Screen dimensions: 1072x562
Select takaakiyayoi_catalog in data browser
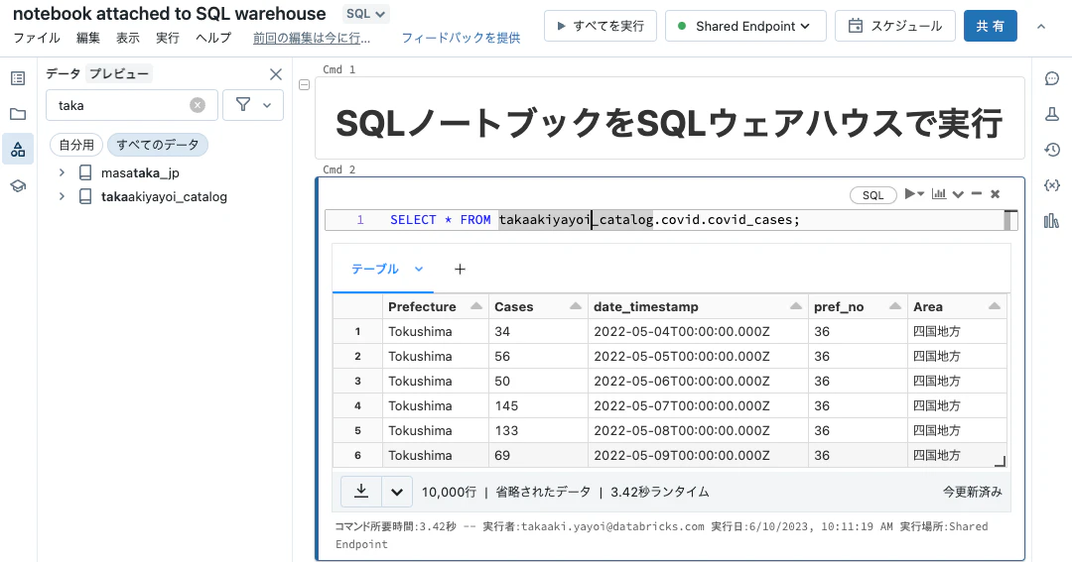coord(164,196)
